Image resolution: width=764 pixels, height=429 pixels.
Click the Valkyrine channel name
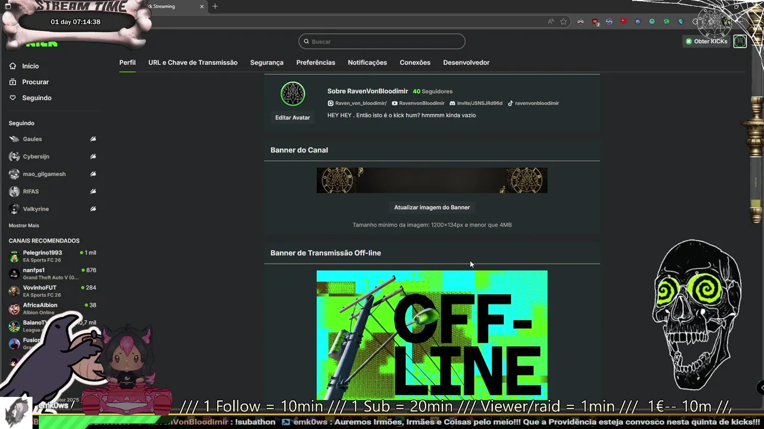[36, 209]
